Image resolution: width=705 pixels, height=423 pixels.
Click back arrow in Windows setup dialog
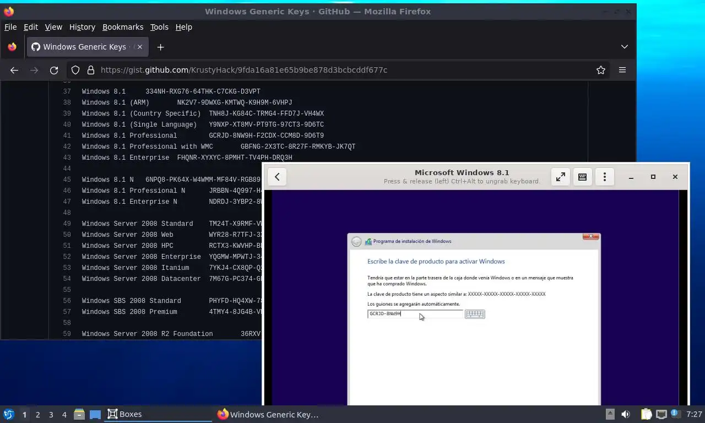(x=356, y=242)
